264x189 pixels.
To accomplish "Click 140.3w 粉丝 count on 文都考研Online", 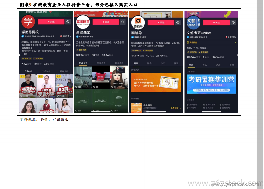I will coord(218,57).
